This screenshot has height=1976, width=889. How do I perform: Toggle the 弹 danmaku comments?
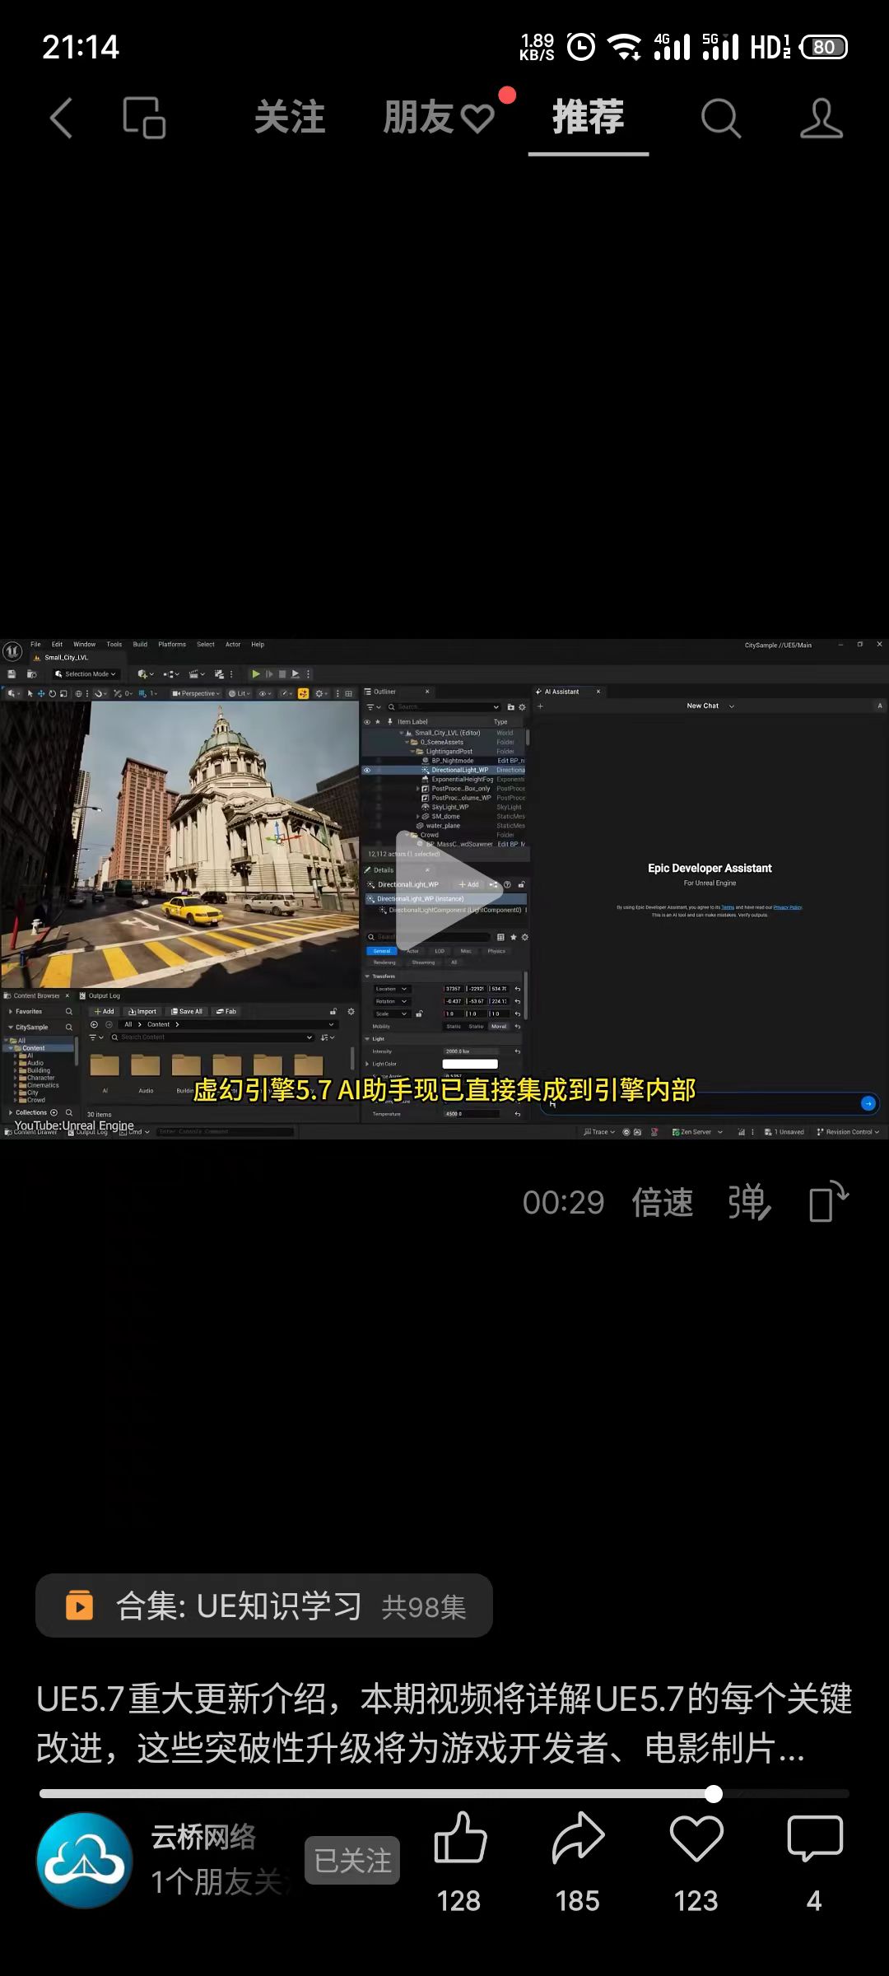pyautogui.click(x=749, y=1203)
